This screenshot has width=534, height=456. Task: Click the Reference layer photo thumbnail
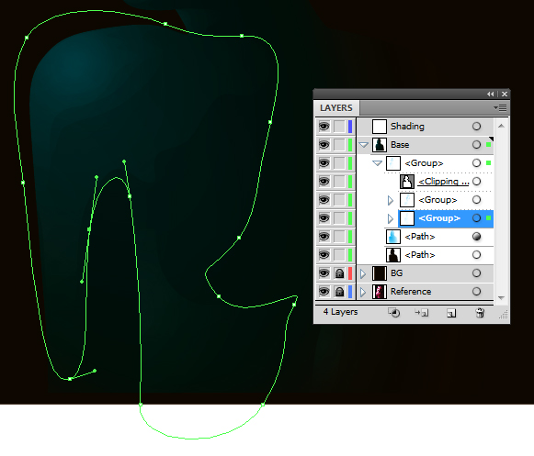point(380,292)
